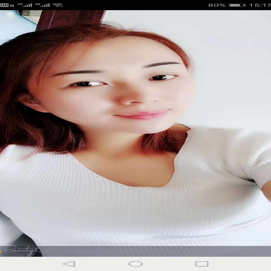Tap the 4G signal strength bars
Image resolution: width=271 pixels, height=271 pixels.
[42, 5]
